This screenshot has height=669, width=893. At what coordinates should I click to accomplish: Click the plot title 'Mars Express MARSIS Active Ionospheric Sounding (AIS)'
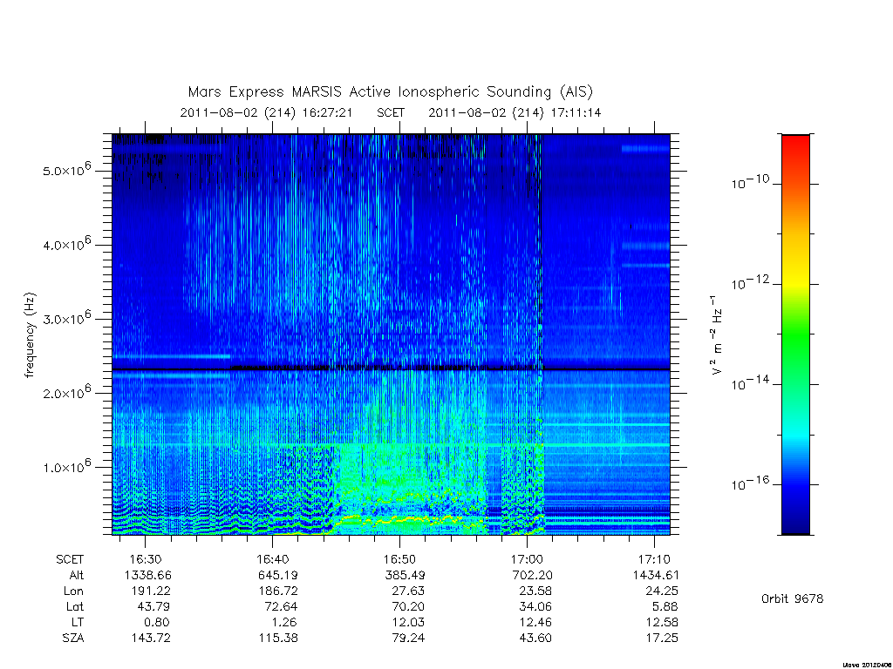(391, 92)
